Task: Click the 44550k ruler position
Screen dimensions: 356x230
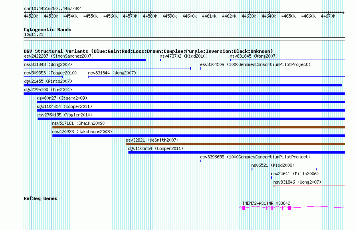Action: click(90, 16)
